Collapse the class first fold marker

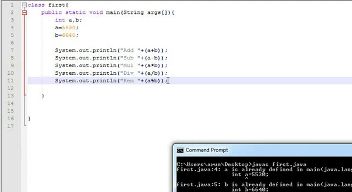(x=24, y=5)
